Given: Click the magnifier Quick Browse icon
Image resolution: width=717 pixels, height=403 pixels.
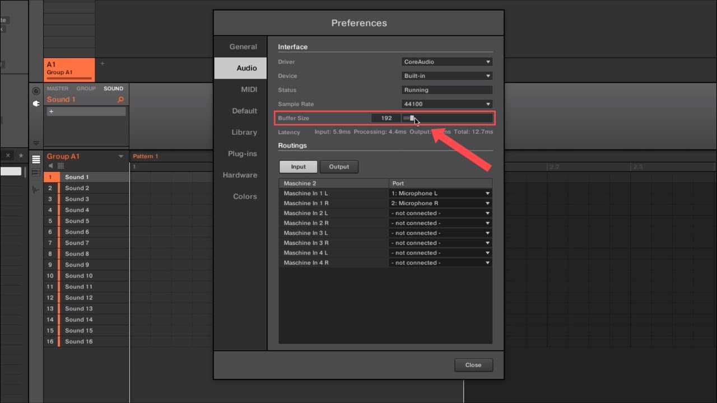Looking at the screenshot, I should pos(120,100).
